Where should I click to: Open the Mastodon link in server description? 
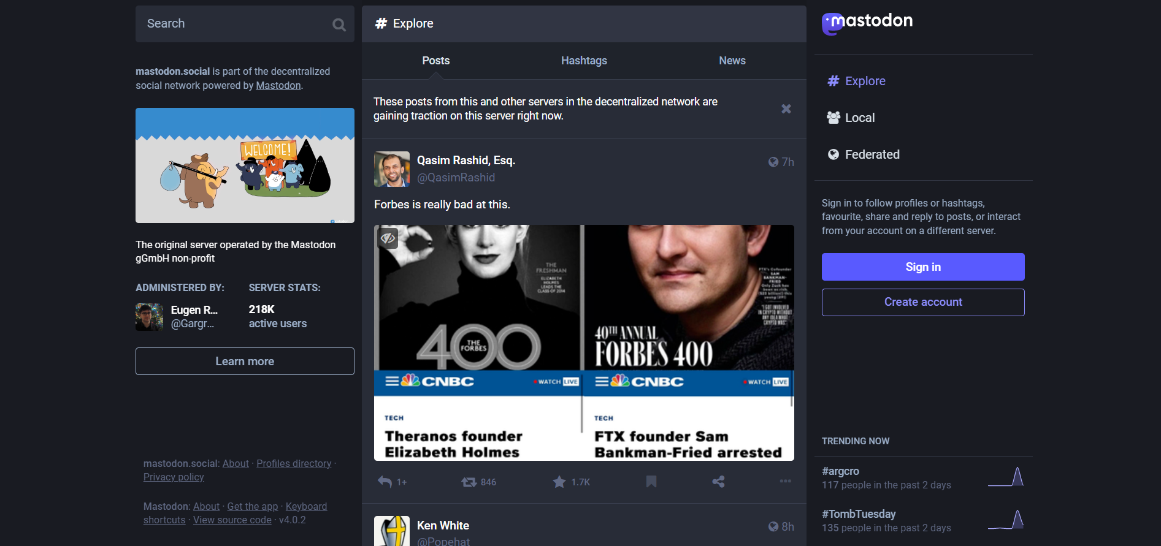(x=278, y=86)
